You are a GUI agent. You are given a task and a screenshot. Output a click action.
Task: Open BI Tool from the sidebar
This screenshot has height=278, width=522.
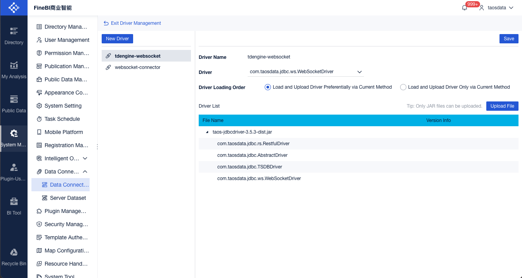14,207
